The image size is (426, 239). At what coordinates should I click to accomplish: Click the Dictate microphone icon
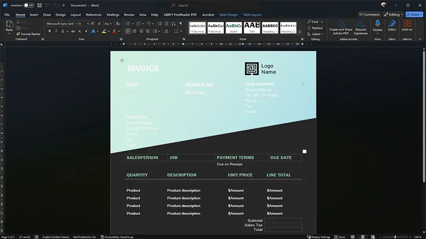(377, 24)
